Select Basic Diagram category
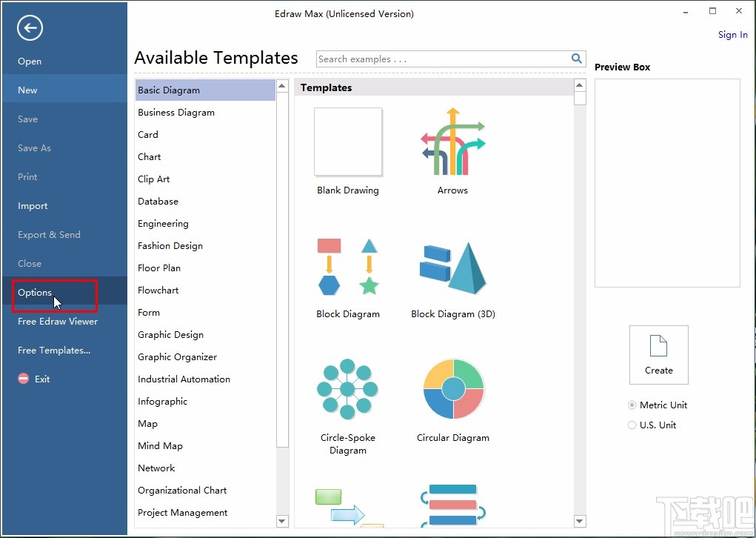 (205, 90)
